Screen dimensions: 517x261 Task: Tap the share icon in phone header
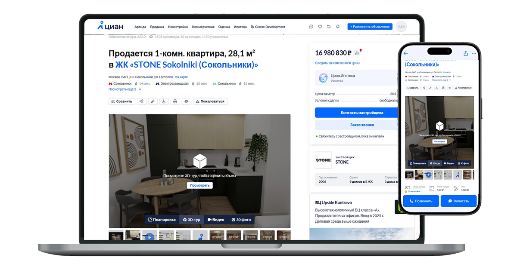pos(465,53)
